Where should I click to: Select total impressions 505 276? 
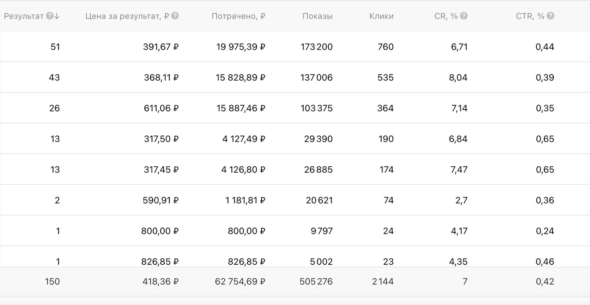316,282
